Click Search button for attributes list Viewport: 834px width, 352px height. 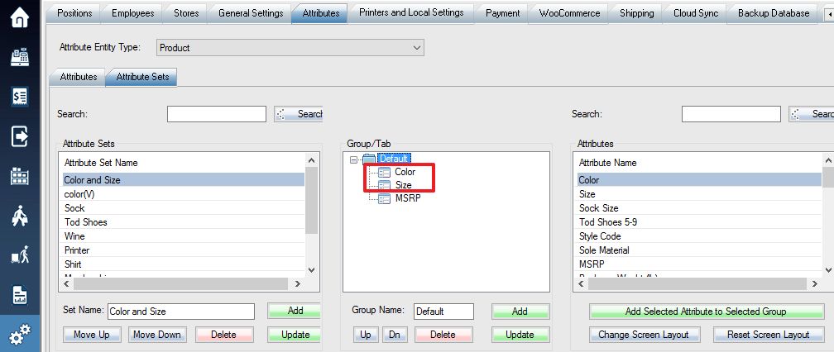tap(812, 114)
